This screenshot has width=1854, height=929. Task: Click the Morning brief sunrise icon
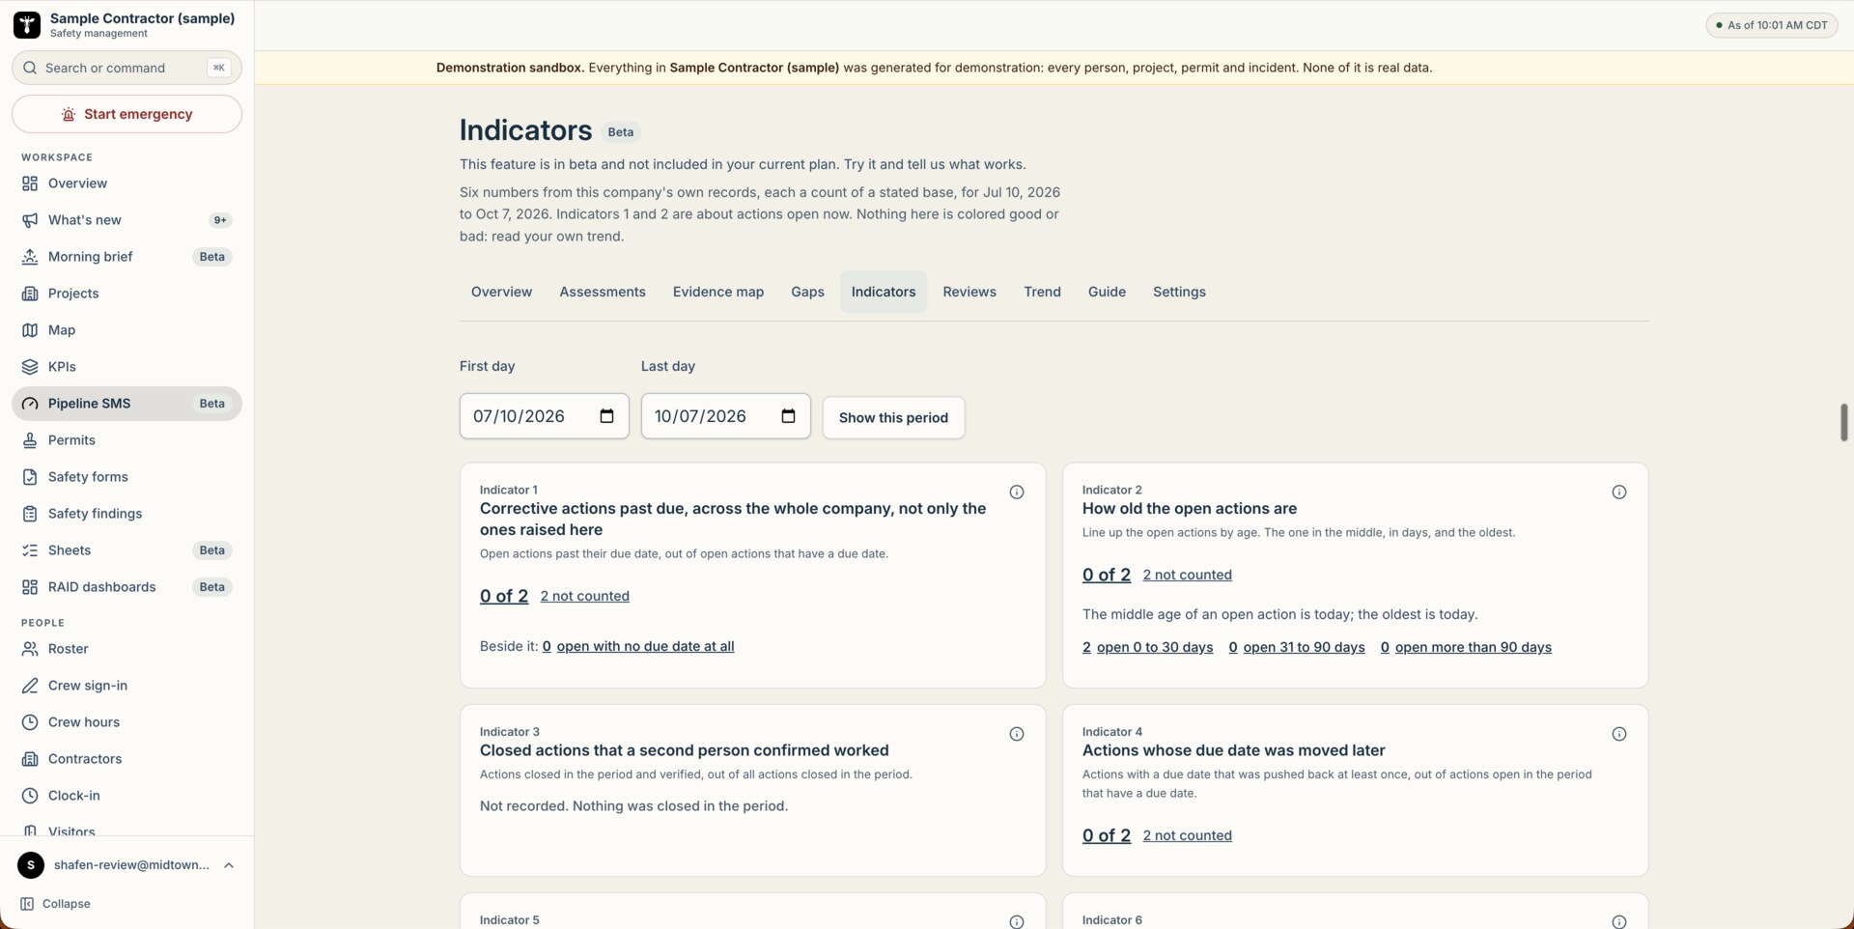click(30, 257)
